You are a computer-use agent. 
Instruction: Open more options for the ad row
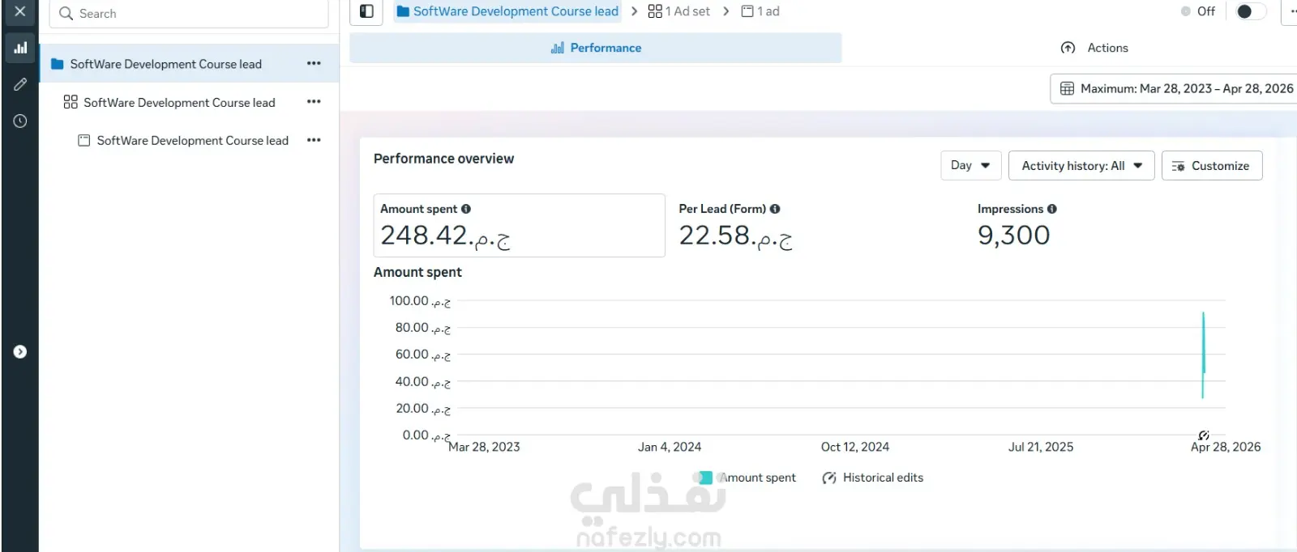(314, 140)
